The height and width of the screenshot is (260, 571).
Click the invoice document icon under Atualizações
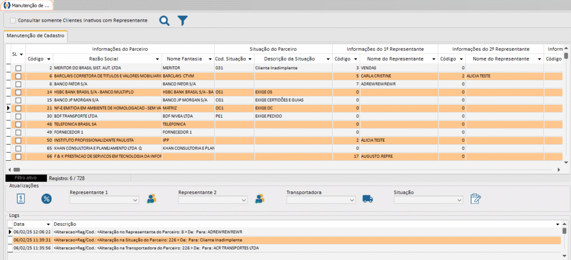[x=21, y=199]
